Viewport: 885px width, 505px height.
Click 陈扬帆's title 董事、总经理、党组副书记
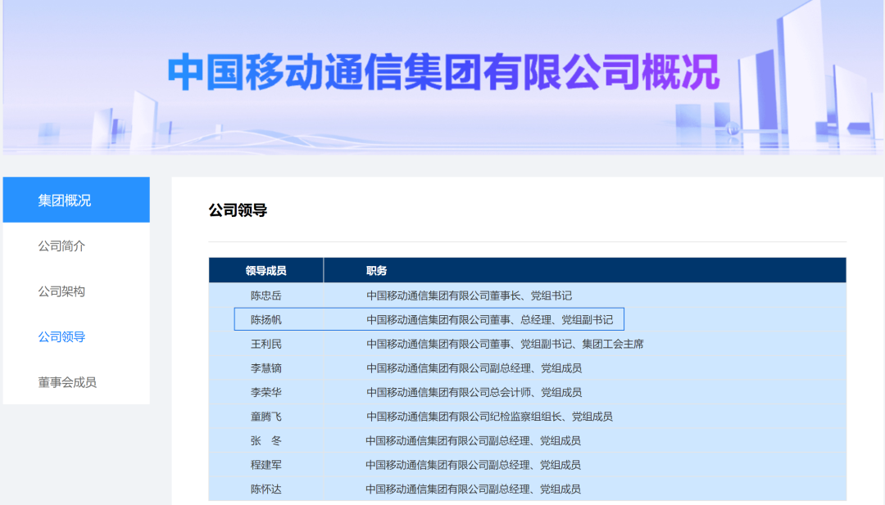click(489, 319)
